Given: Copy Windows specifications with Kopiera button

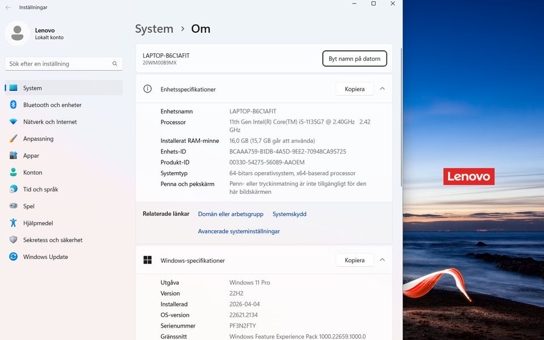Looking at the screenshot, I should [x=355, y=260].
